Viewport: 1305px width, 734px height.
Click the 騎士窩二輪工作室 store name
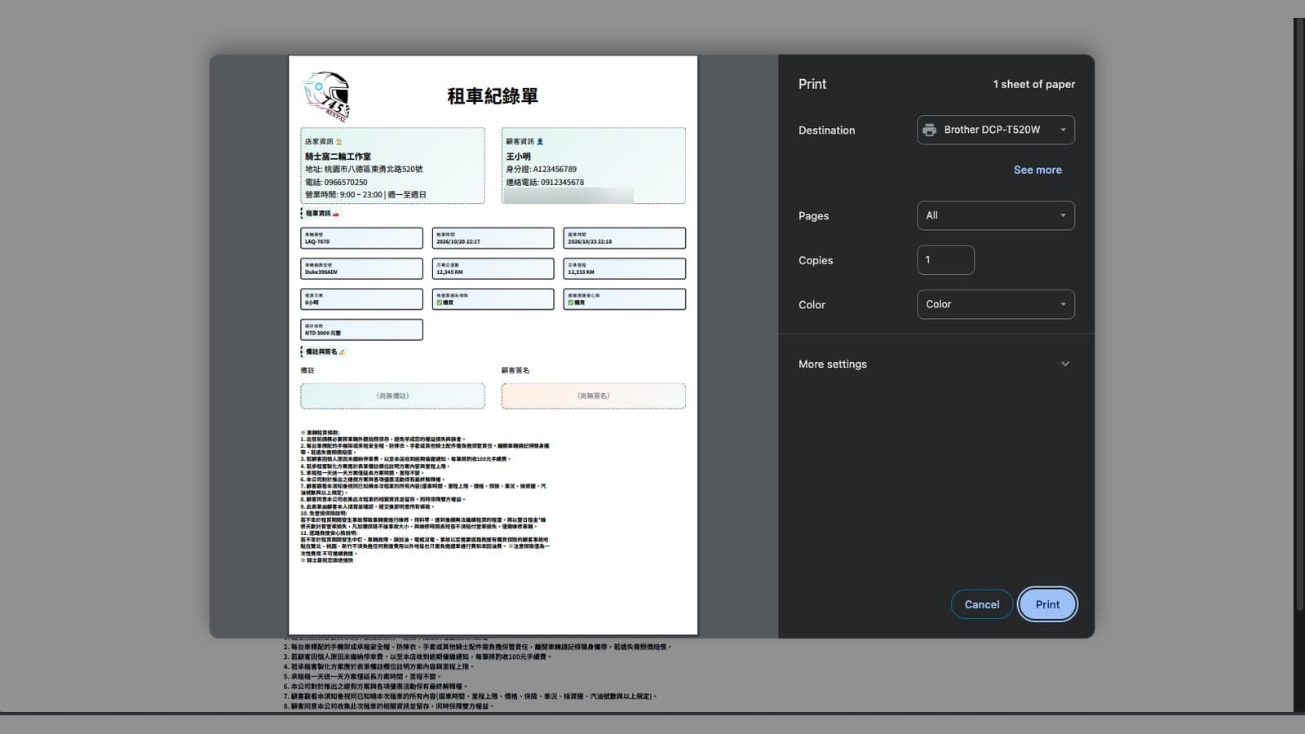click(338, 157)
